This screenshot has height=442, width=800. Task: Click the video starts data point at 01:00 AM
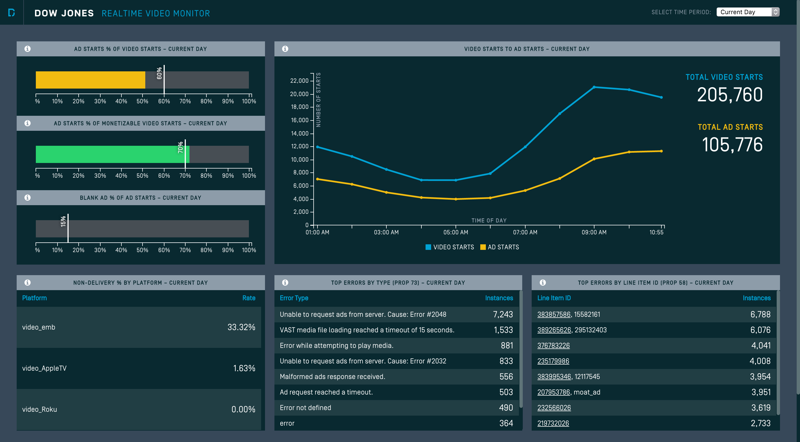[317, 147]
